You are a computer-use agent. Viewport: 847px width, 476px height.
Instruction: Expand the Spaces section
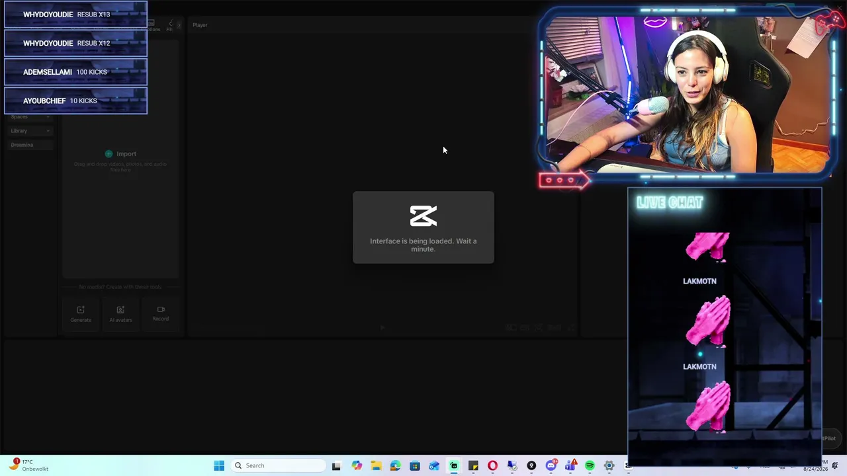30,117
